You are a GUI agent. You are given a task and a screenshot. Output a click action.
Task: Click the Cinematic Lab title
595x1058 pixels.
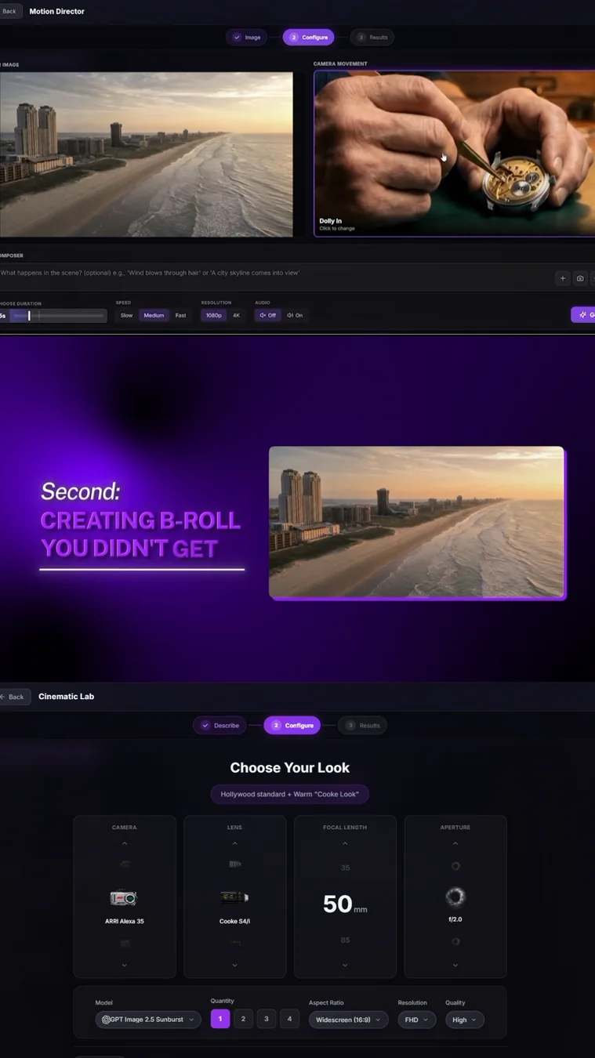(x=66, y=696)
